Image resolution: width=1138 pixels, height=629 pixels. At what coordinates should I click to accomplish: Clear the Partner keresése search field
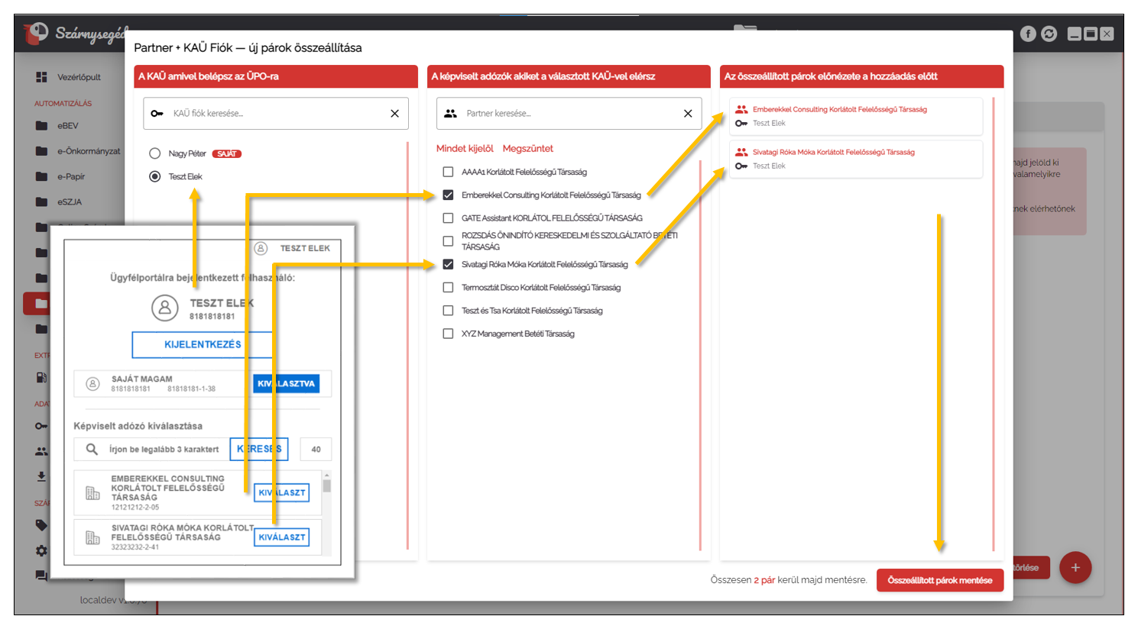point(688,114)
